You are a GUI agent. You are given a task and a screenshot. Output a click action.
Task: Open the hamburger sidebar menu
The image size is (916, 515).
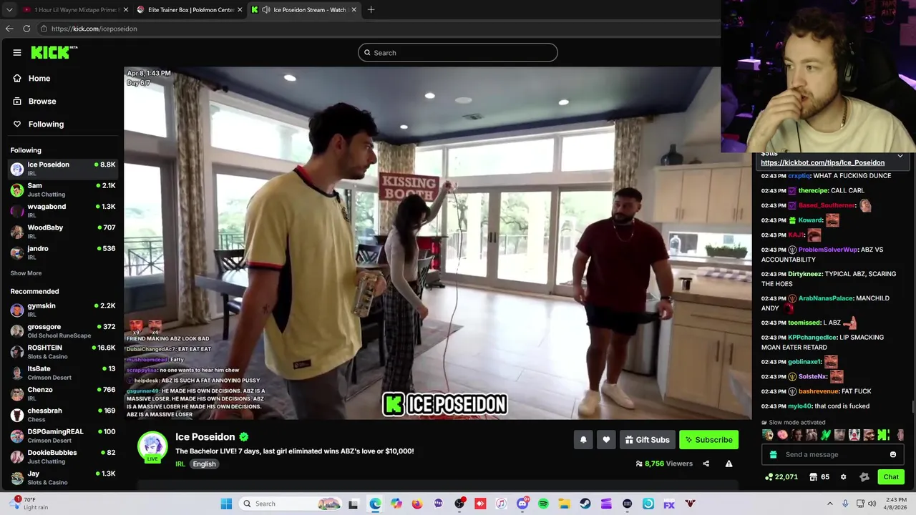(17, 52)
